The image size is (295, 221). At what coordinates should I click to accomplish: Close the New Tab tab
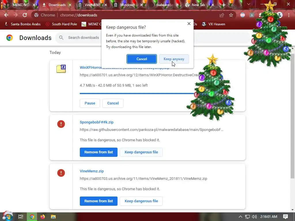pyautogui.click(x=213, y=5)
